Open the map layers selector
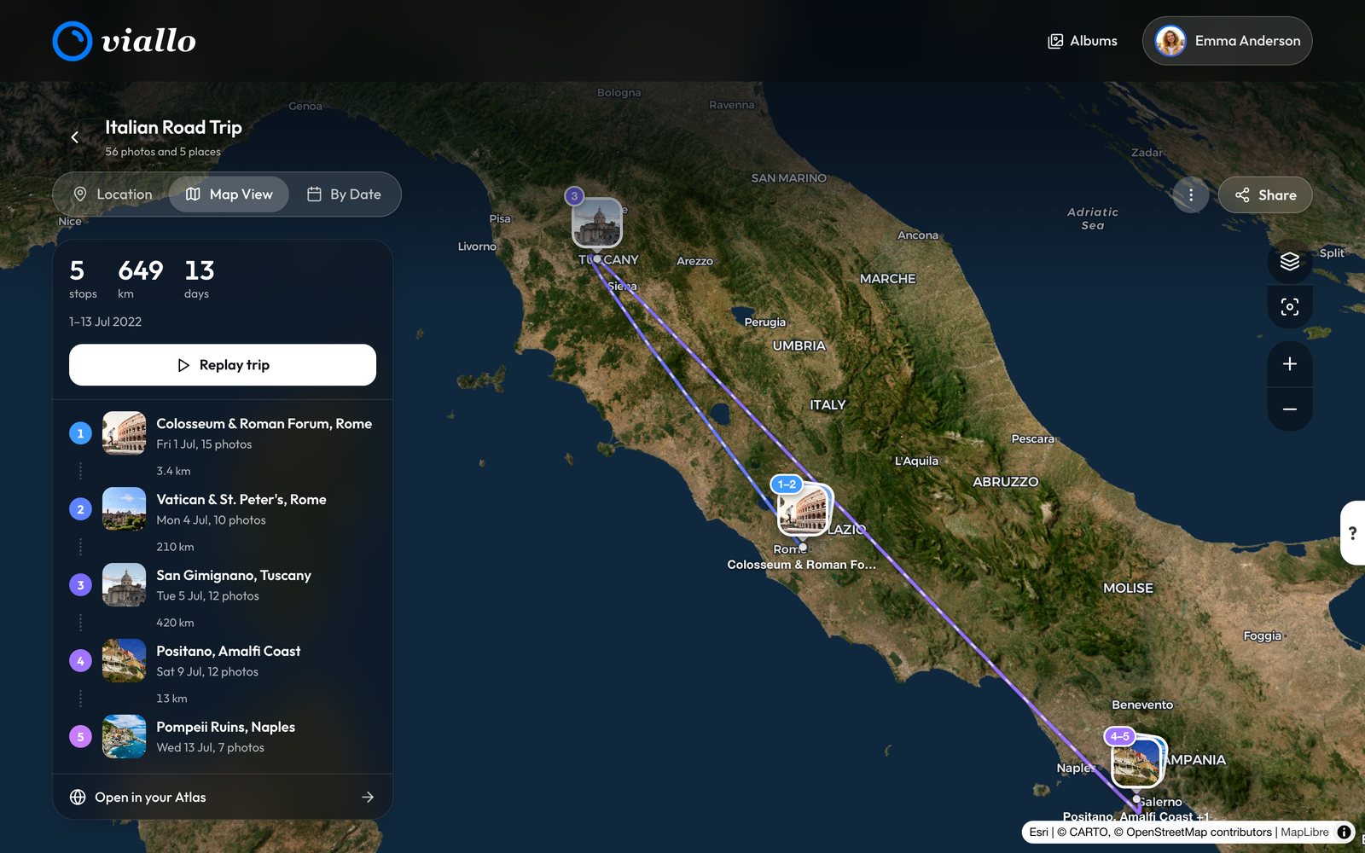The width and height of the screenshot is (1365, 853). [x=1290, y=262]
